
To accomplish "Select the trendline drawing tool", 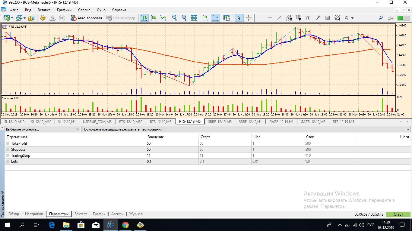I will click(279, 18).
